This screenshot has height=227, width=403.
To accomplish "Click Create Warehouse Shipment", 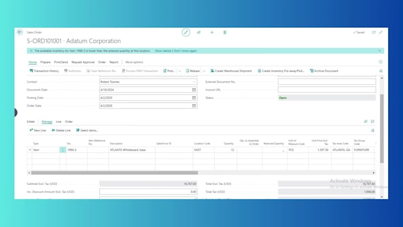I will (231, 71).
